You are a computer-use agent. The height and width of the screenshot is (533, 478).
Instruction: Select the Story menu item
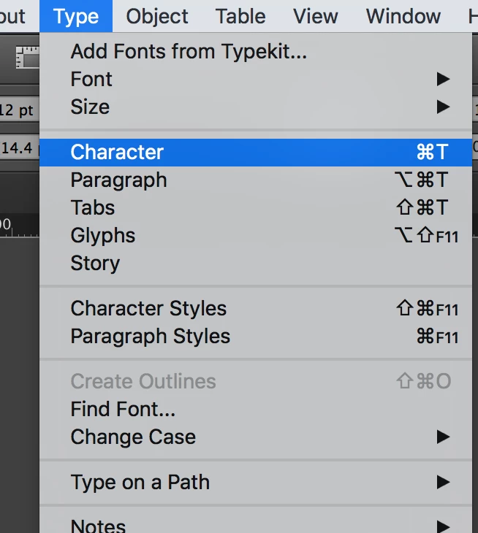(256, 263)
